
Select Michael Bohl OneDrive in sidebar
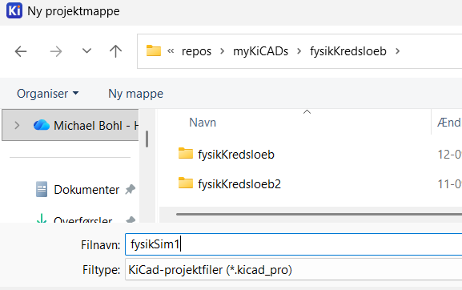[x=70, y=125]
